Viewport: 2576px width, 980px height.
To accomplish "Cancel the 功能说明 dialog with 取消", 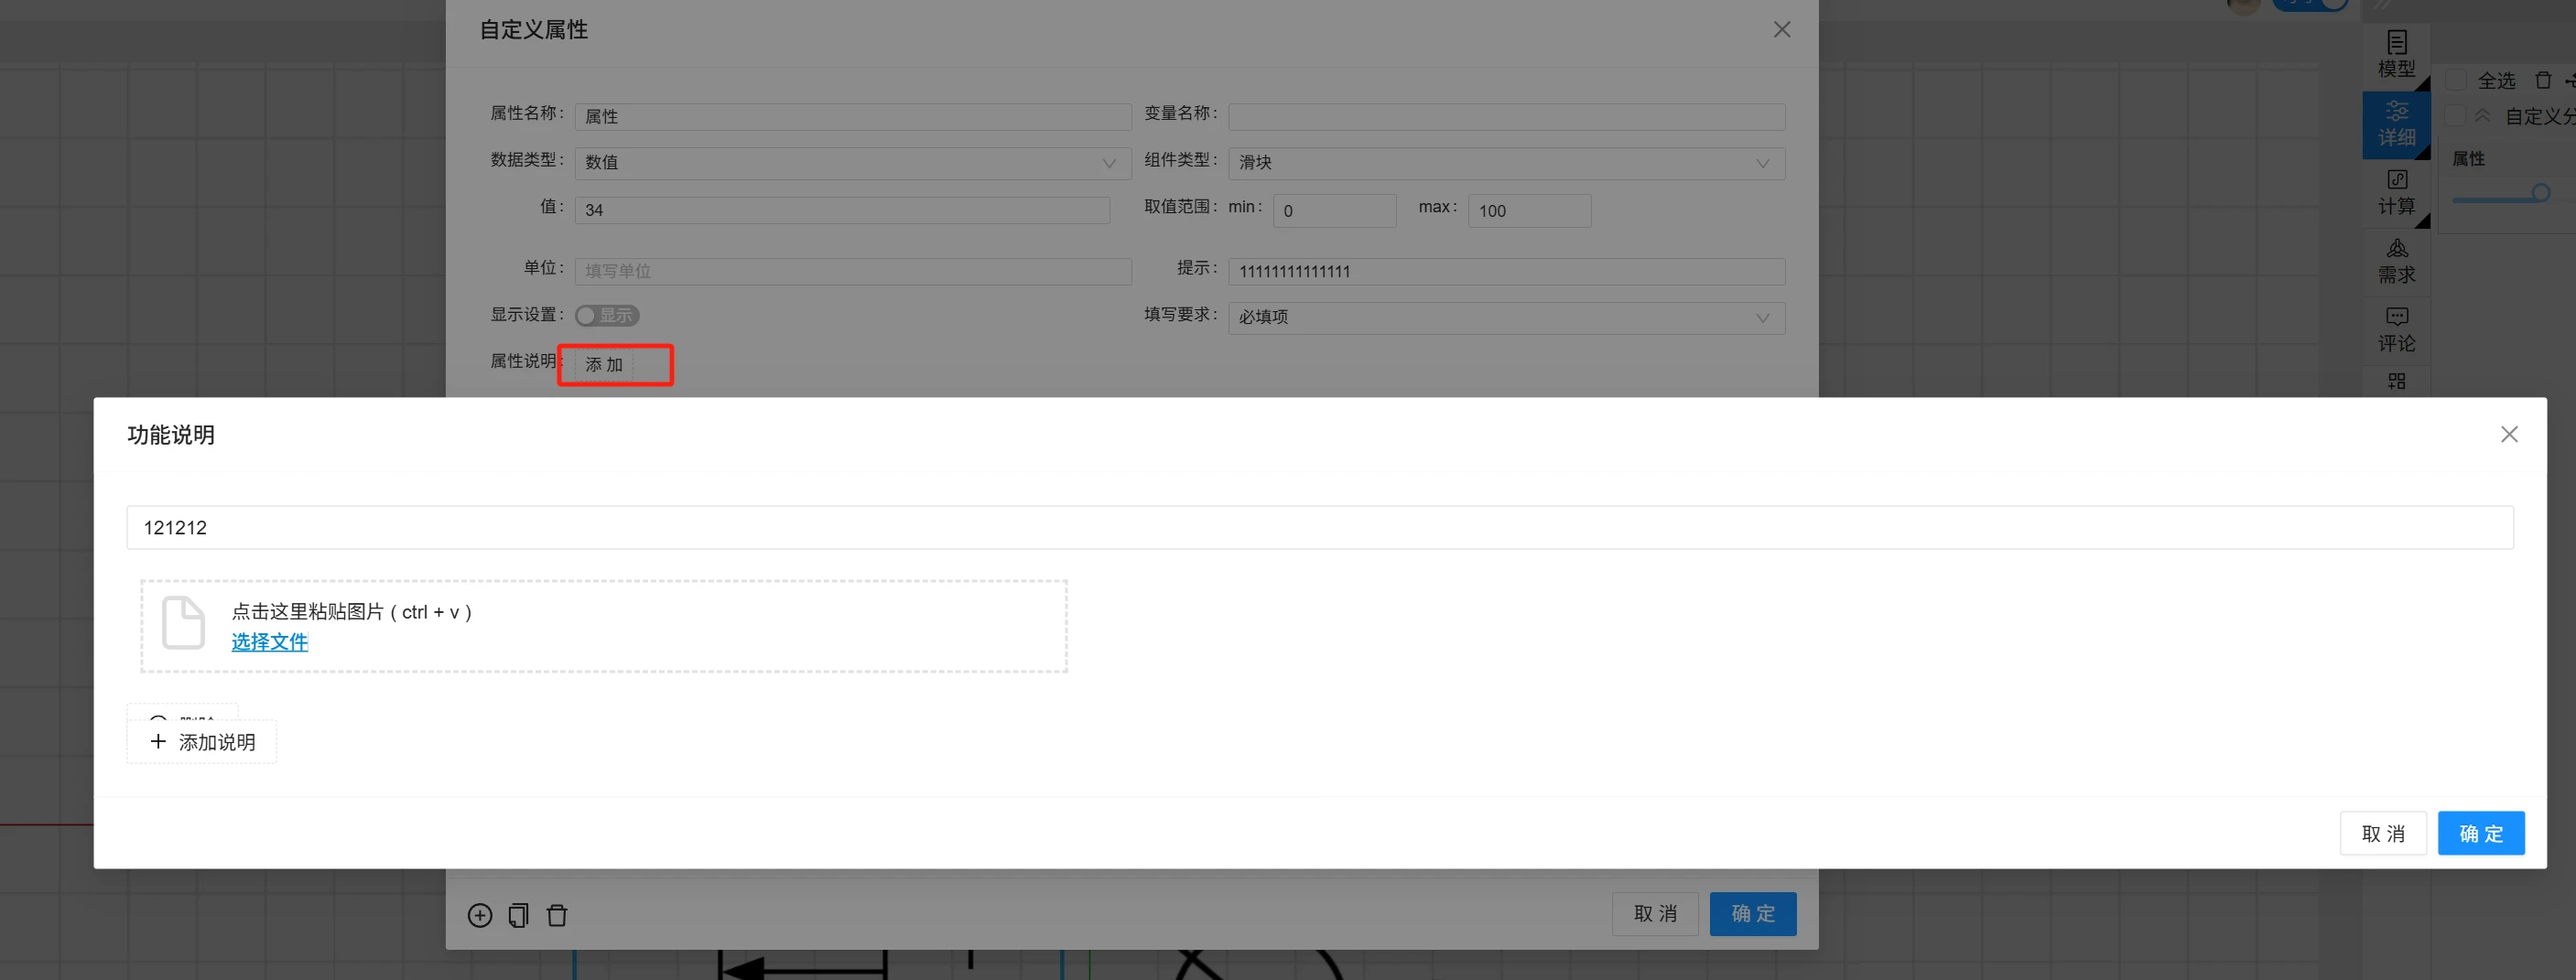I will (2382, 833).
